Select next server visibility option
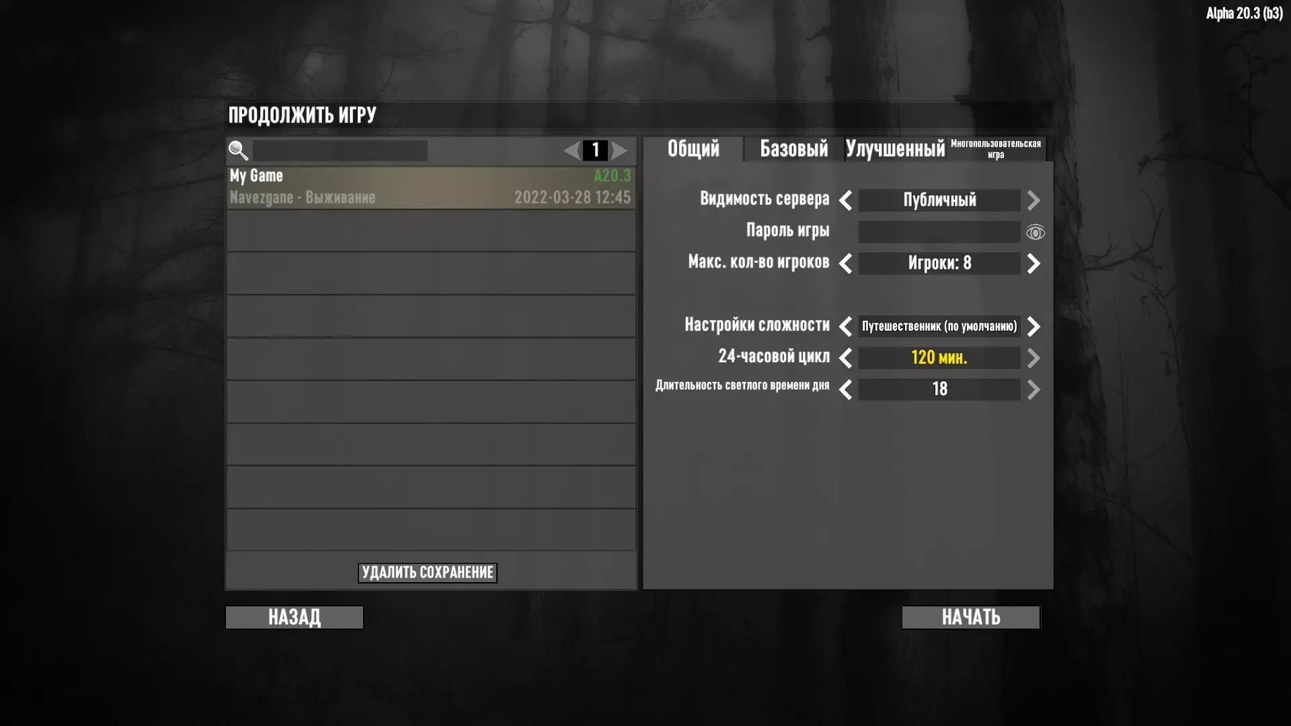This screenshot has width=1291, height=726. coord(1034,200)
